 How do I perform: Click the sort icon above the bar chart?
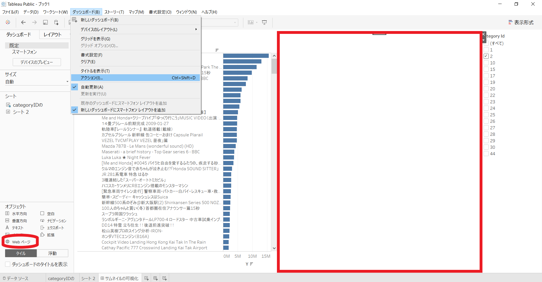(217, 50)
